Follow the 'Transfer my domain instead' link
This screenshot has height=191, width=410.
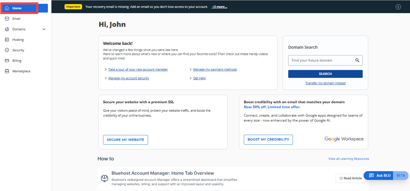pos(325,83)
